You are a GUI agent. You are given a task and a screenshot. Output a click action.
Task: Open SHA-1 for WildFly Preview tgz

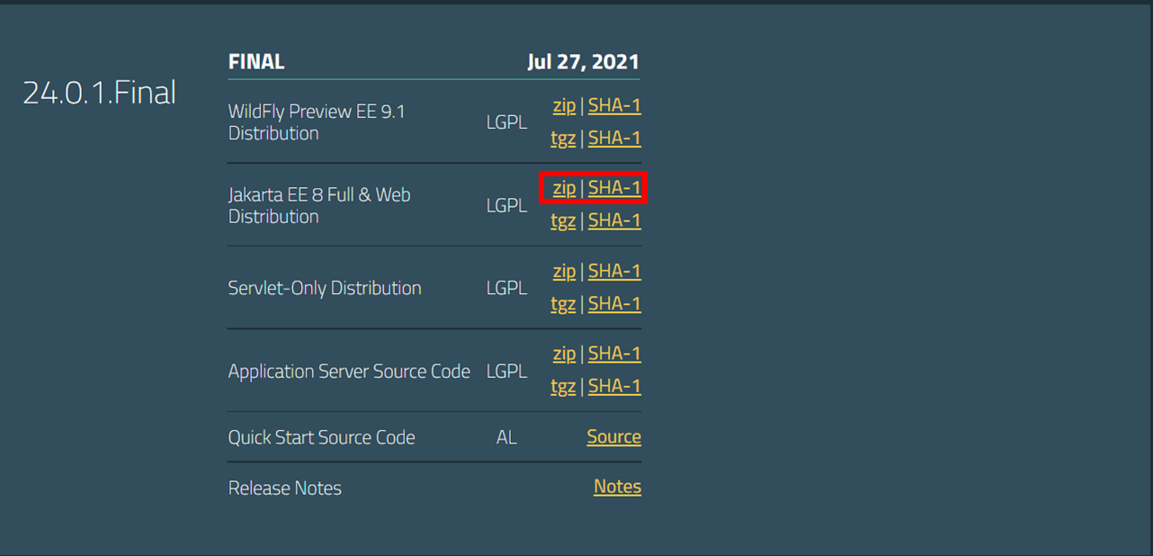click(614, 139)
